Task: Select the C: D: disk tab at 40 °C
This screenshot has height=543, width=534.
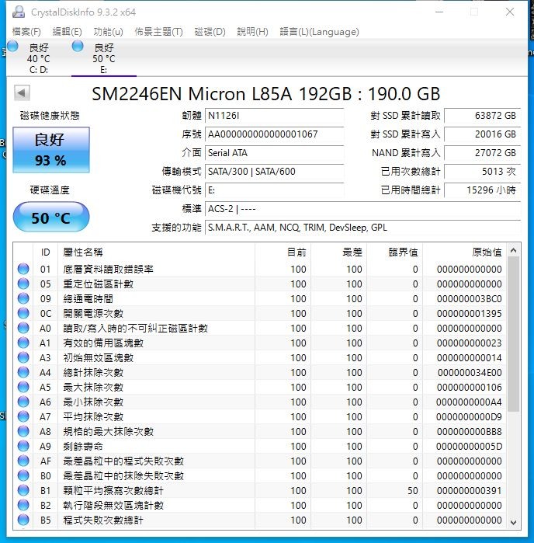Action: click(x=39, y=58)
